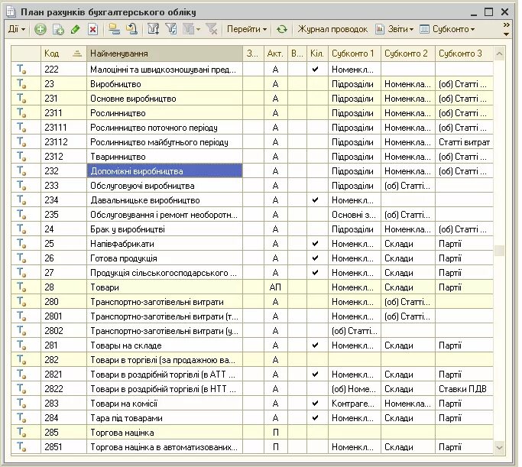
Task: Toggle the Кіл. check mark for Готова продукція
Action: (x=315, y=258)
